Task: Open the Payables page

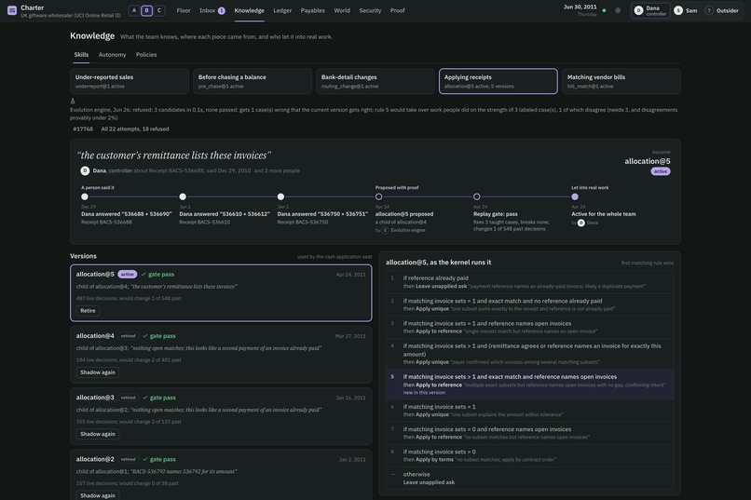Action: (x=312, y=10)
